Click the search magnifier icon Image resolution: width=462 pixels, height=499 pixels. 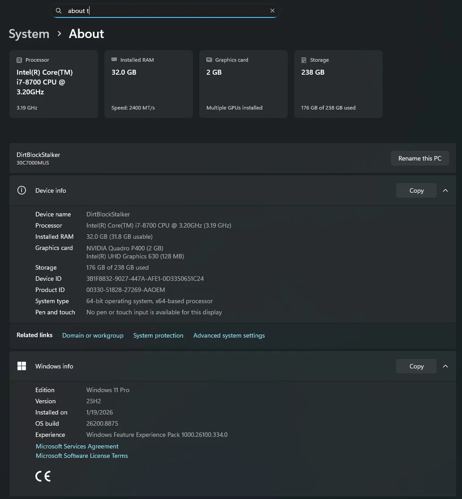pyautogui.click(x=58, y=11)
